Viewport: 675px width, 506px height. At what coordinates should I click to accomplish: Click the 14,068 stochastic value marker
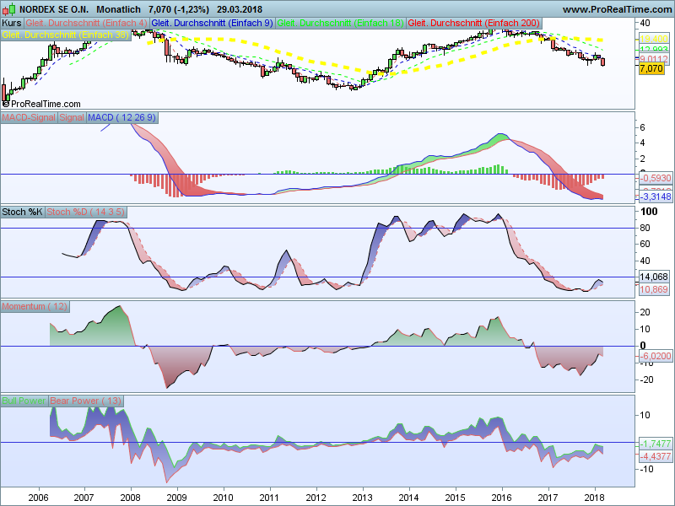pyautogui.click(x=653, y=277)
